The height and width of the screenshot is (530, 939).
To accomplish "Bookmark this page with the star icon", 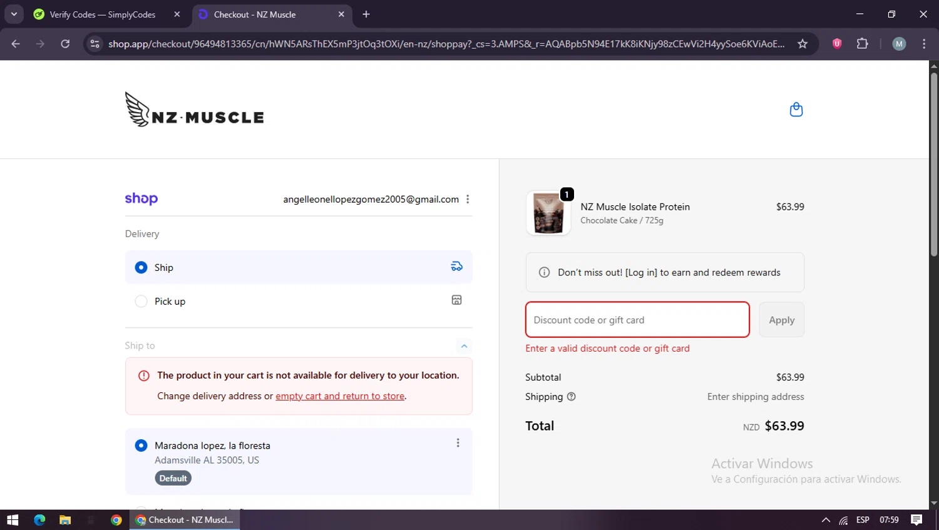I will [803, 44].
